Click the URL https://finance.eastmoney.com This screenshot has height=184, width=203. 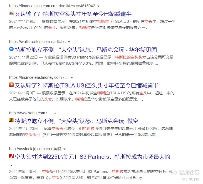click(36, 77)
